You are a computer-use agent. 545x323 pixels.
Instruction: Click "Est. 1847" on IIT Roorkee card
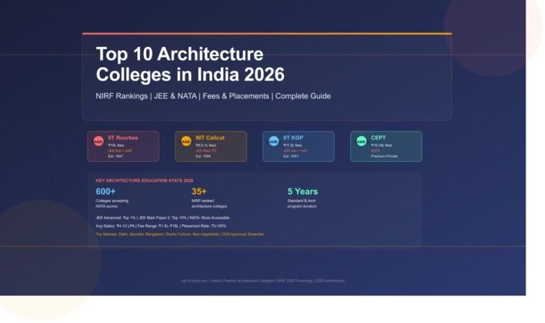[115, 156]
